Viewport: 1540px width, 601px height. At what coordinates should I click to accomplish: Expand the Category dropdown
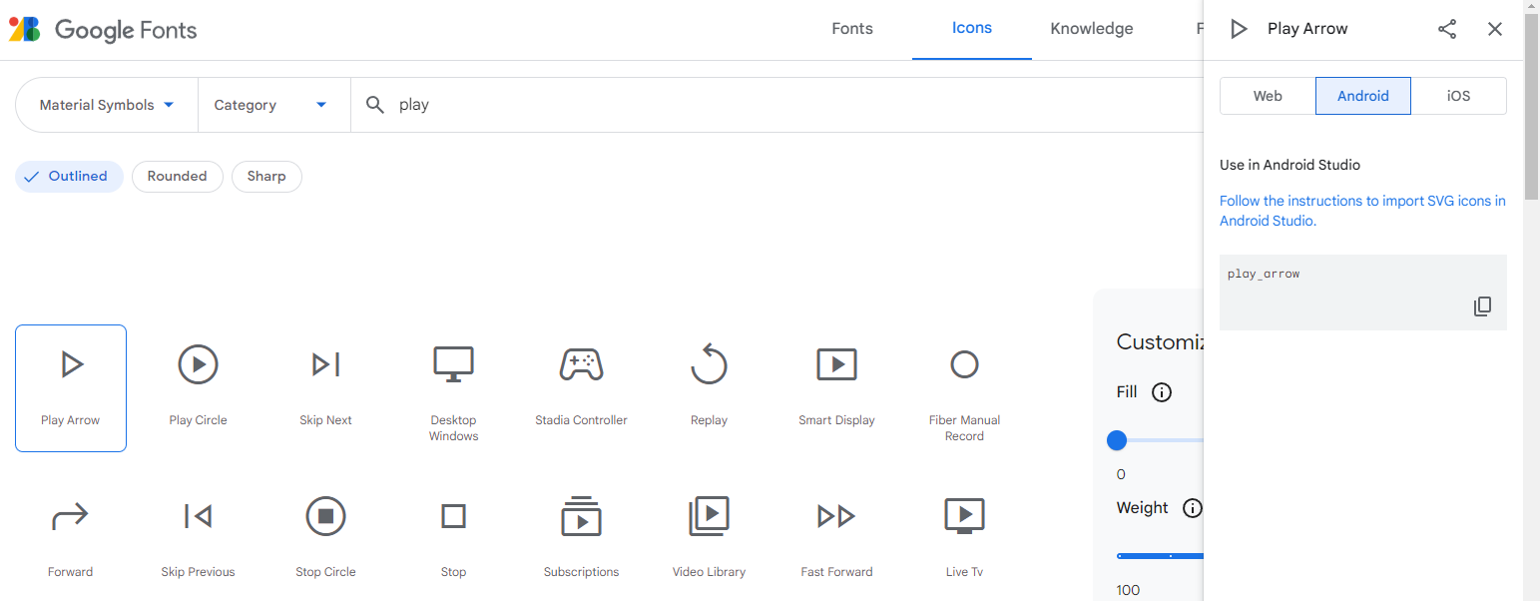click(x=270, y=105)
